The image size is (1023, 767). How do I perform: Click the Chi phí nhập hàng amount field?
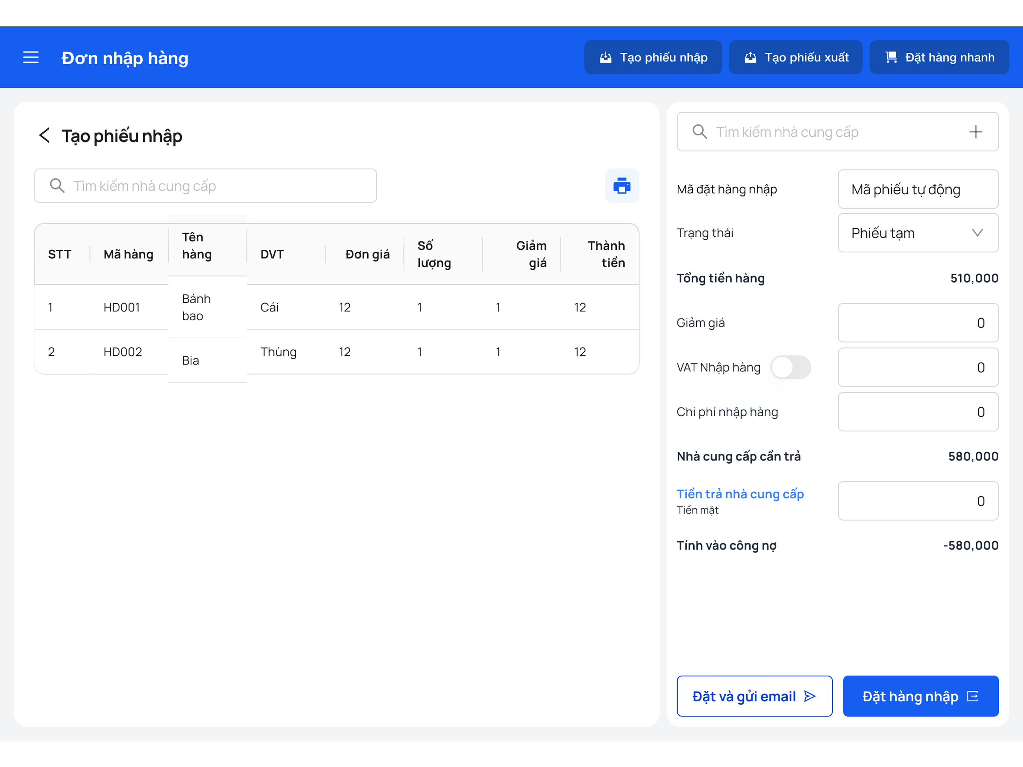point(918,412)
